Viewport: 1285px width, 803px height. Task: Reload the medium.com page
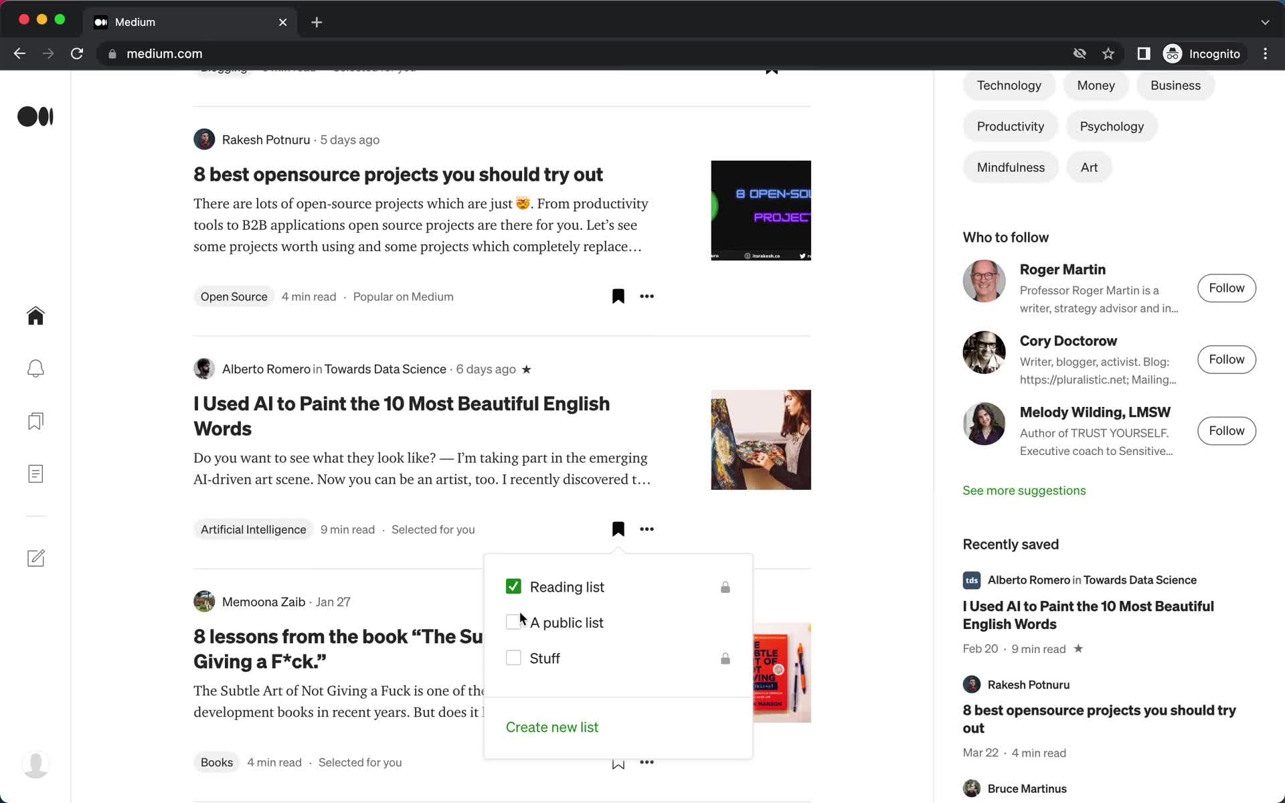click(77, 54)
